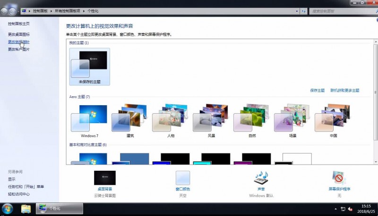Open Windows Explorer from the taskbar
378x216 pixels.
pos(26,209)
